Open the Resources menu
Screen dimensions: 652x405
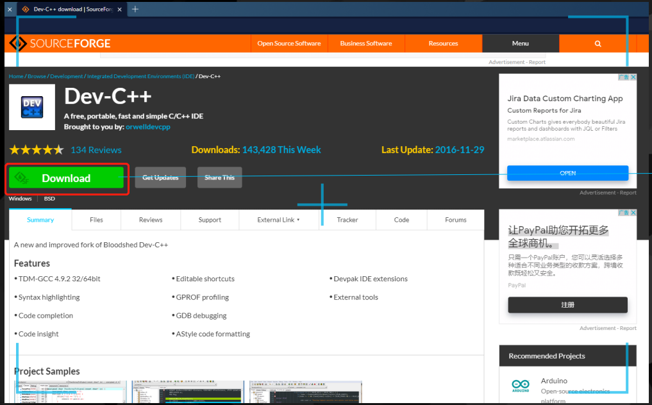click(443, 43)
